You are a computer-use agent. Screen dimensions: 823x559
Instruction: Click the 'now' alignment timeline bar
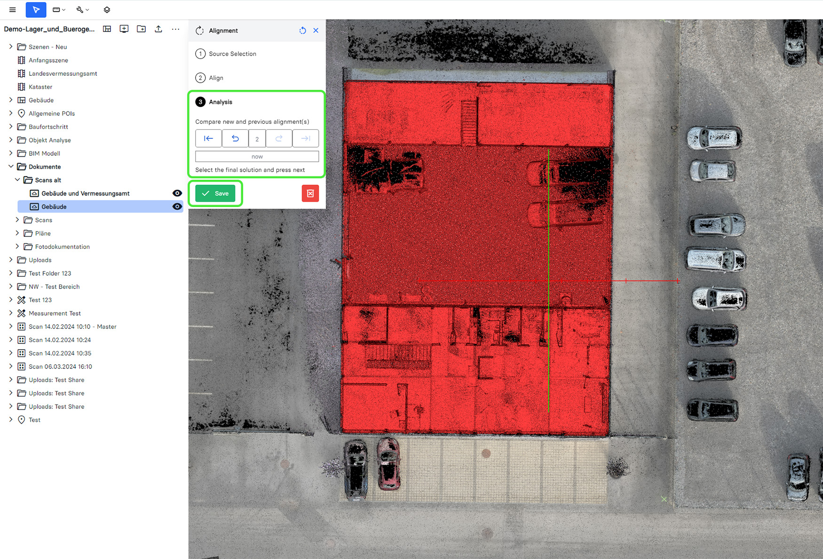click(257, 156)
